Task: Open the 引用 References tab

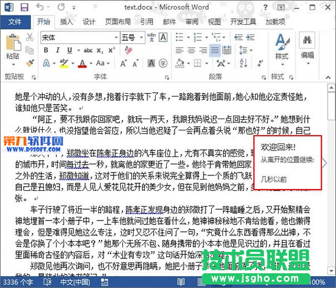Action: [147, 22]
